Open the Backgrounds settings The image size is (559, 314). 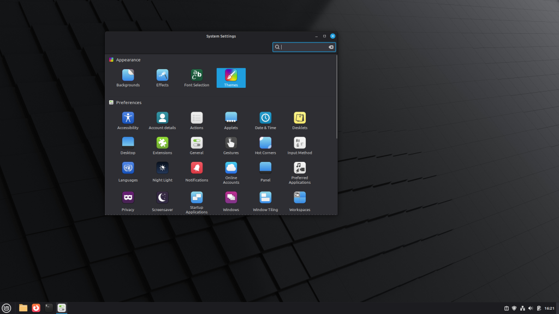(x=128, y=77)
